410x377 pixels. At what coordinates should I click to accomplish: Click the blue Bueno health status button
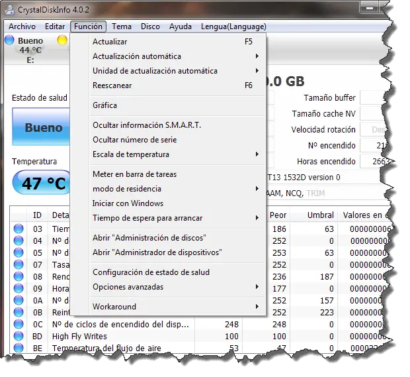(x=41, y=127)
